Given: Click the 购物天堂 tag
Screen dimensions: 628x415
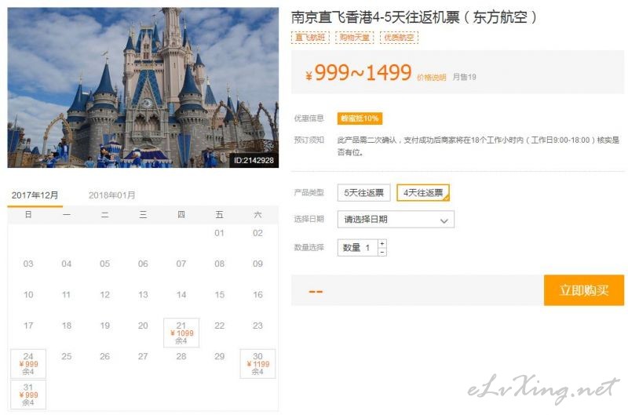Looking at the screenshot, I should (355, 38).
